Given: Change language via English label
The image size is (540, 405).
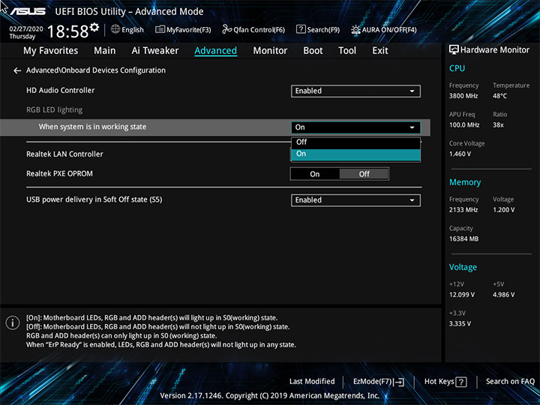Looking at the screenshot, I should point(133,30).
